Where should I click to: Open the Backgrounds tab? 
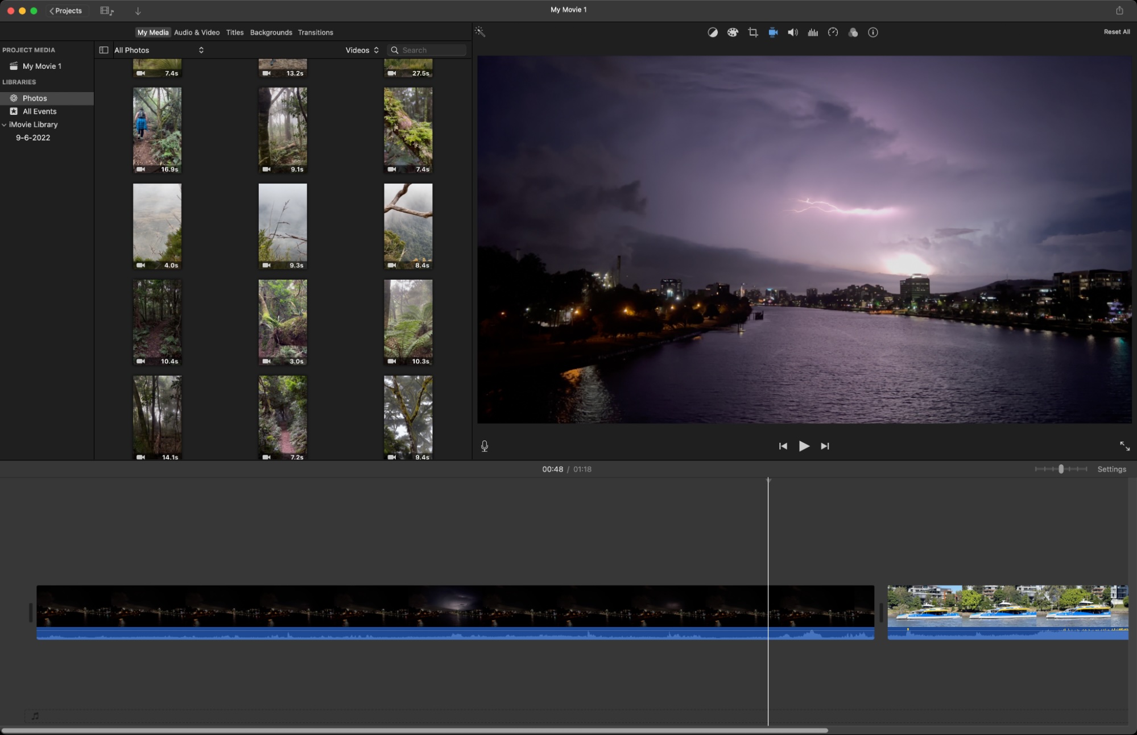click(271, 32)
